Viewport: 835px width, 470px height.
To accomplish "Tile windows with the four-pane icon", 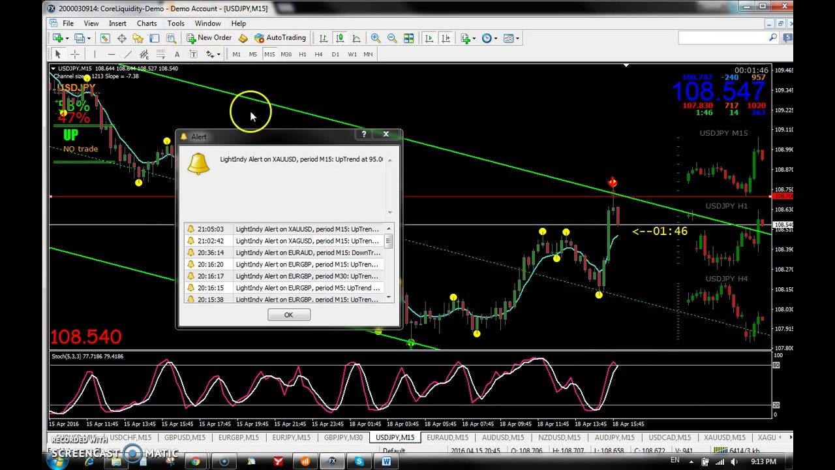I will point(408,39).
